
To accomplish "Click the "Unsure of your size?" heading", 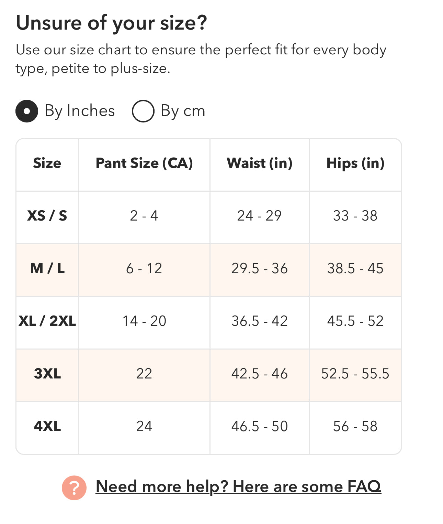I will pos(112,23).
